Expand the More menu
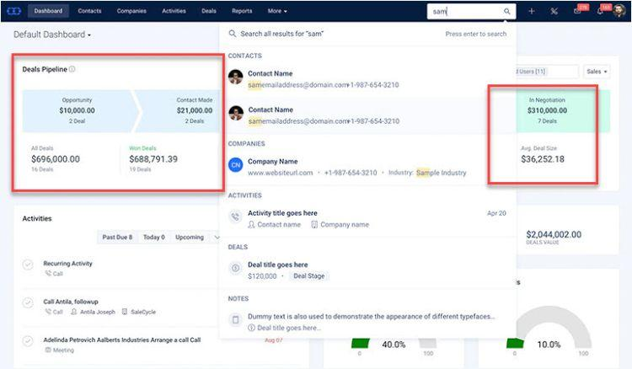632x369 pixels. [x=277, y=11]
